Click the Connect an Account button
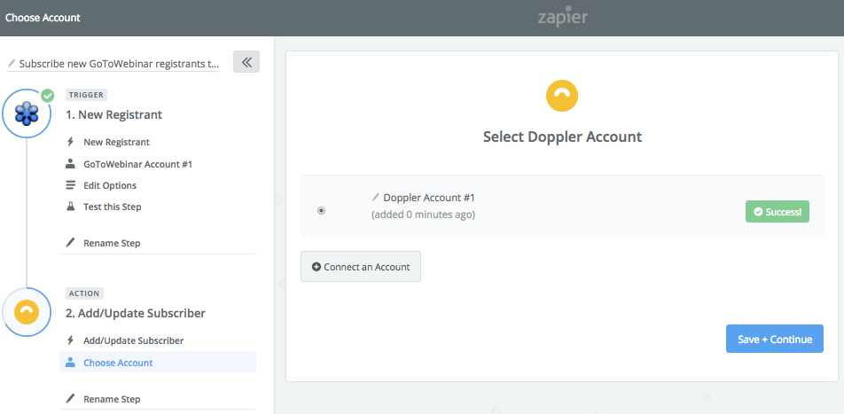This screenshot has height=414, width=844. (361, 267)
